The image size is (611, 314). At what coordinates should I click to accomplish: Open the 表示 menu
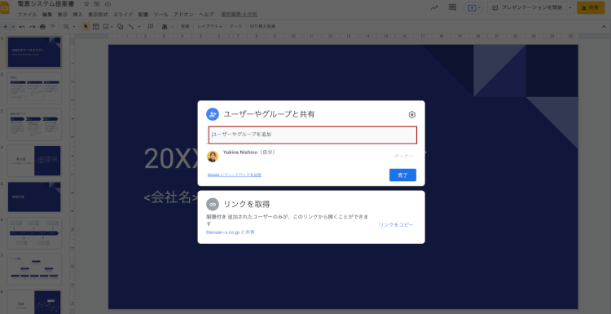coord(63,15)
